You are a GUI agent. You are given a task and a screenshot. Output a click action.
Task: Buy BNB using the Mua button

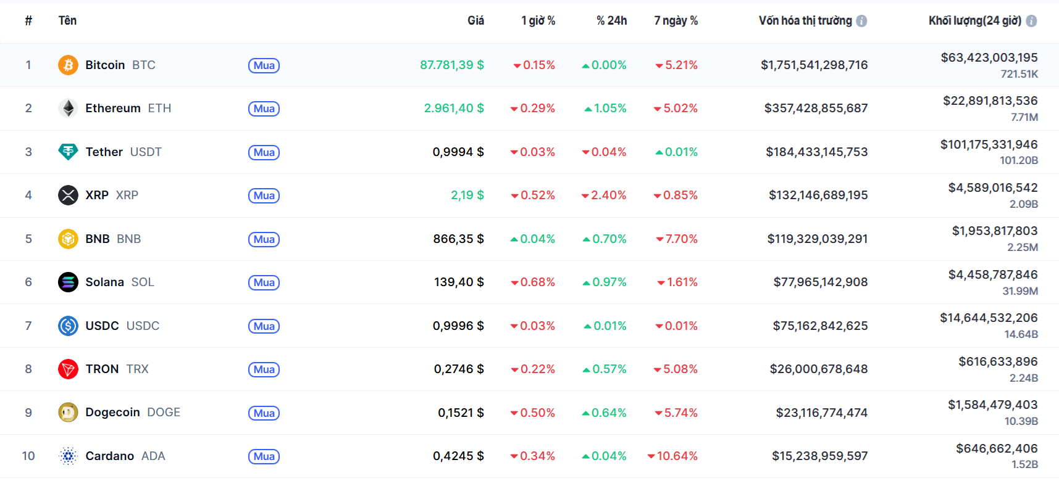point(264,239)
